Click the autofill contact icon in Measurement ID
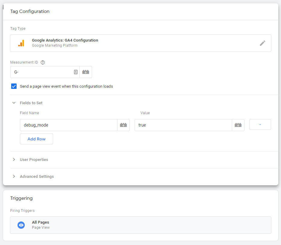281x245 pixels. (75, 72)
